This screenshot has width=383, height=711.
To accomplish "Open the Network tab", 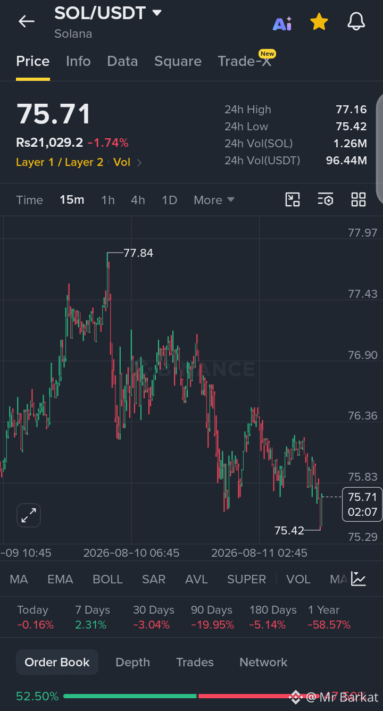I will pyautogui.click(x=263, y=662).
